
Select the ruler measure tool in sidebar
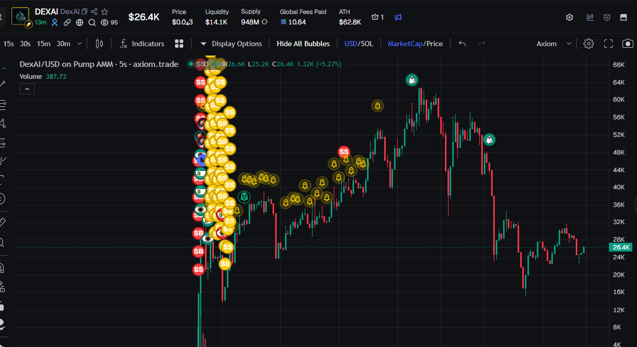2,223
